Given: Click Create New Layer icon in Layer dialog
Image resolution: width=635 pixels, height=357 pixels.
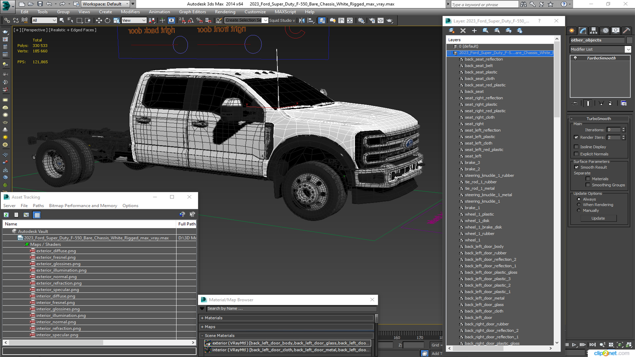Looking at the screenshot, I should (x=451, y=30).
